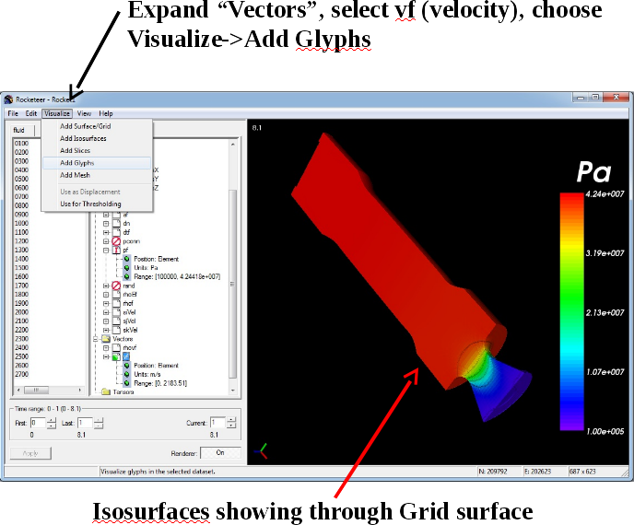
Task: Click the First time input field
Action: pyautogui.click(x=39, y=423)
